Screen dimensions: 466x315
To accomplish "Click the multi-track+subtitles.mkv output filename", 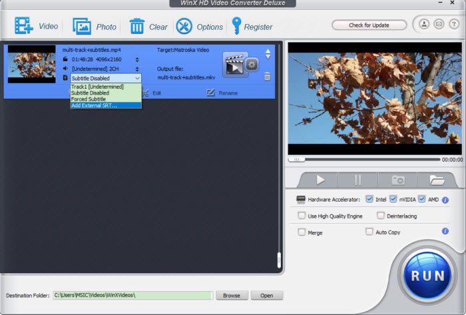I will [x=186, y=77].
